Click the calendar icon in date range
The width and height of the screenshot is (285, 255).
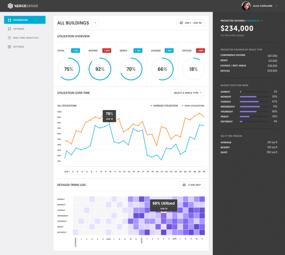click(x=181, y=23)
